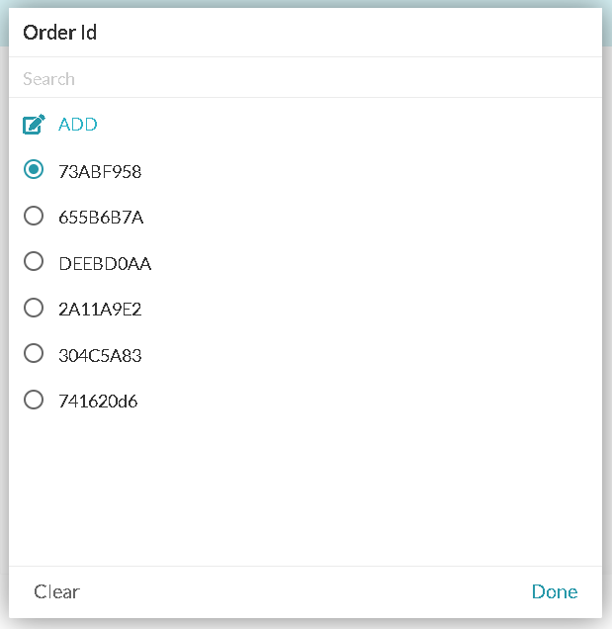Click the 2A11A9E2 order text
The image size is (612, 629).
pyautogui.click(x=100, y=310)
